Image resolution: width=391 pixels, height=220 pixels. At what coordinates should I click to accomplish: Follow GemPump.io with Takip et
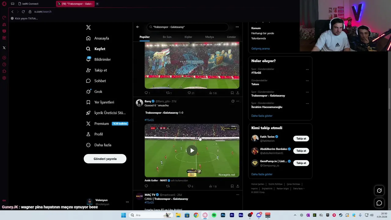(301, 163)
